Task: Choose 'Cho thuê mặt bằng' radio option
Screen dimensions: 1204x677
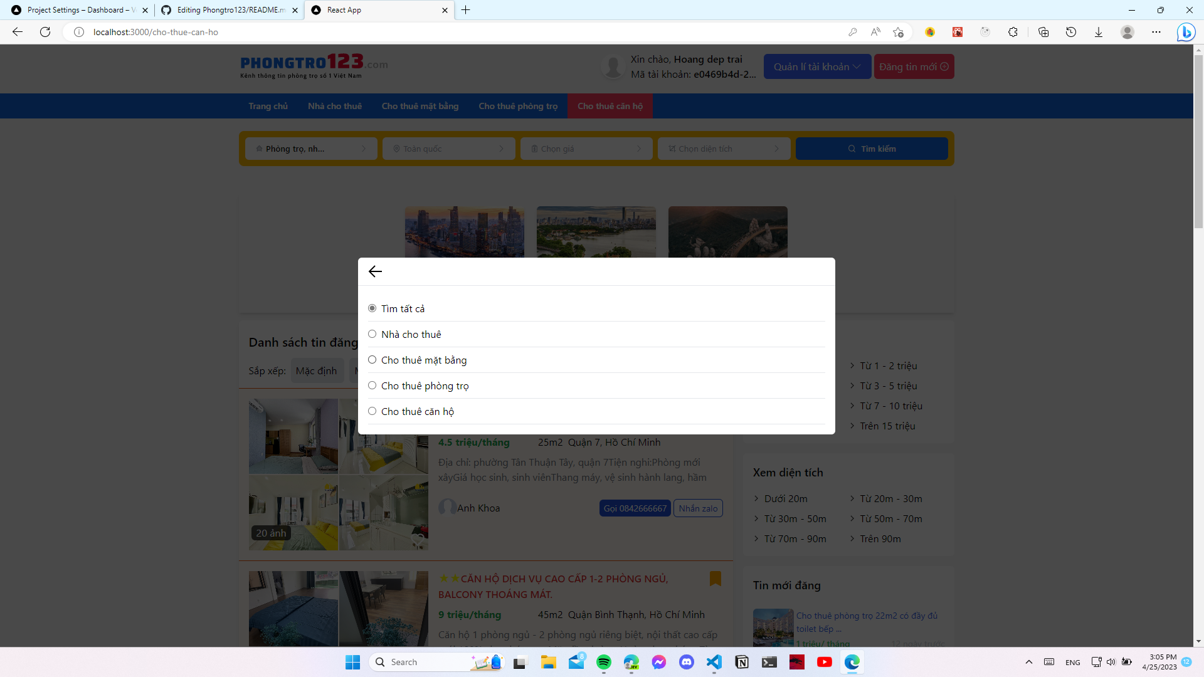Action: 372,360
